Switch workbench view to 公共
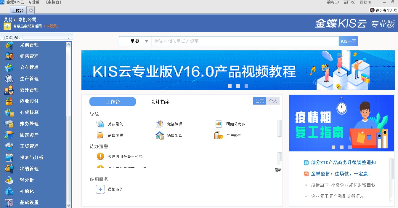This screenshot has height=208, width=398. click(x=260, y=101)
